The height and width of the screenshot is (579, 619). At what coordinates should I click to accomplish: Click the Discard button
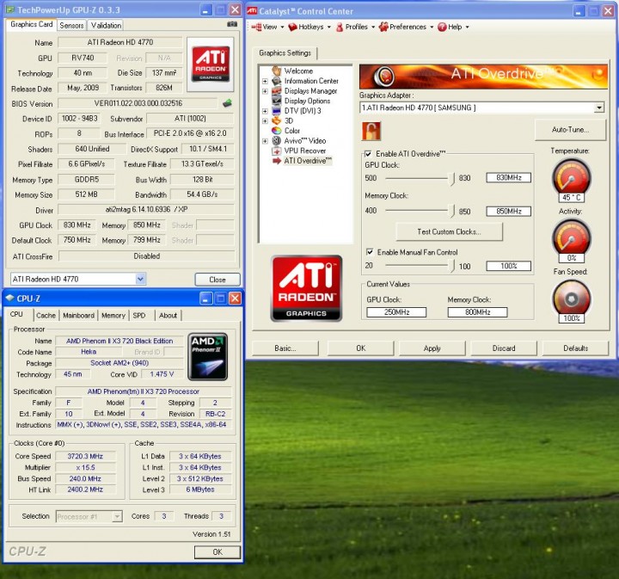tap(503, 348)
